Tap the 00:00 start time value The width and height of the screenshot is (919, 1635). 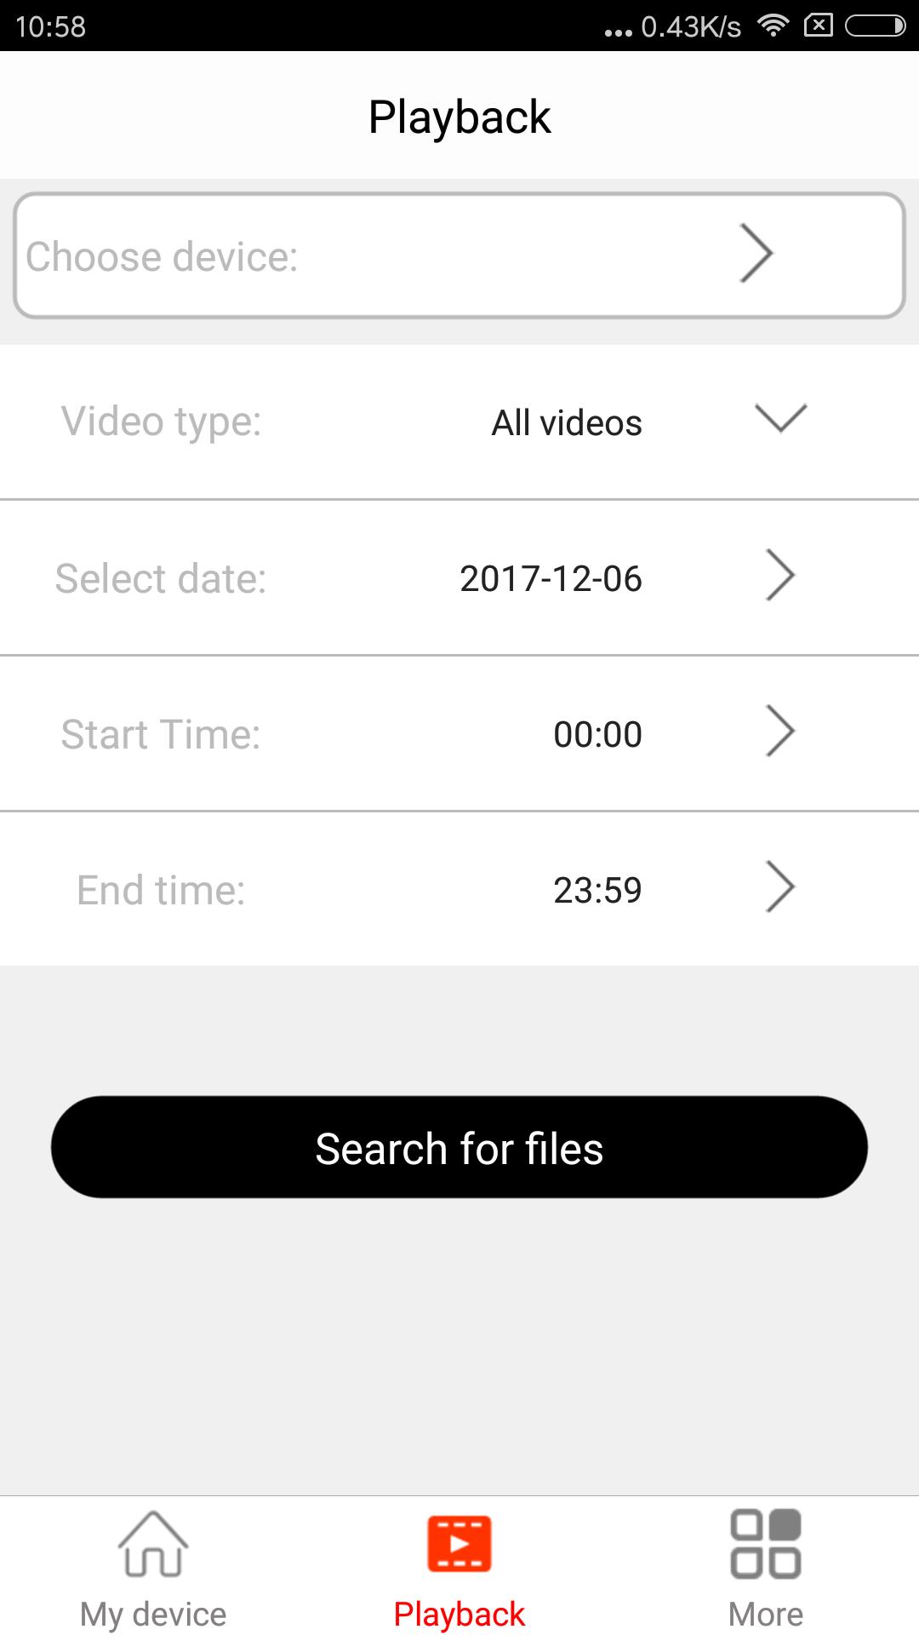[x=597, y=734]
